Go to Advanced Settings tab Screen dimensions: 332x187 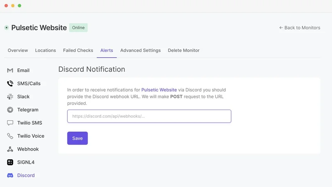140,50
